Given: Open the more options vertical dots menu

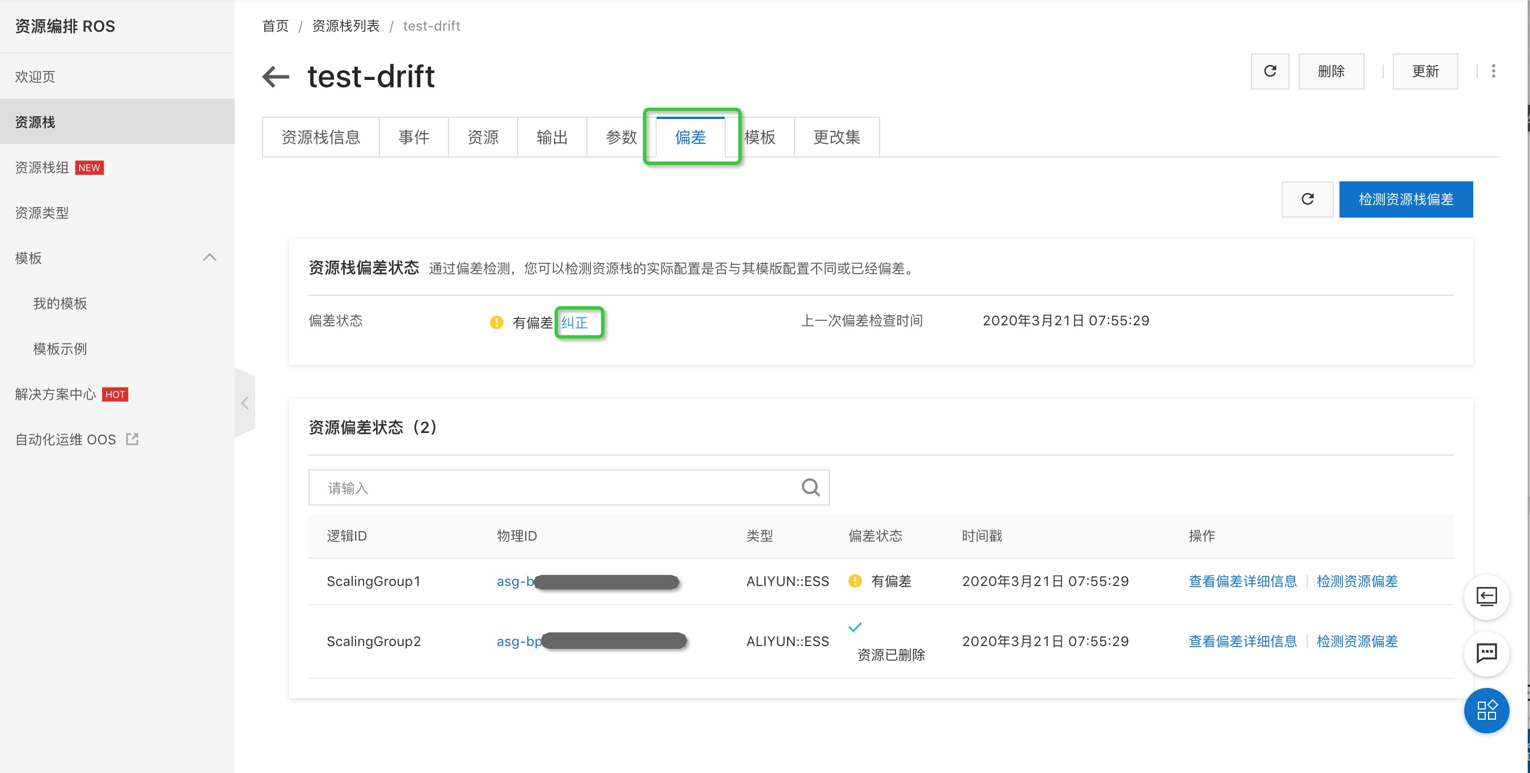Looking at the screenshot, I should tap(1493, 71).
